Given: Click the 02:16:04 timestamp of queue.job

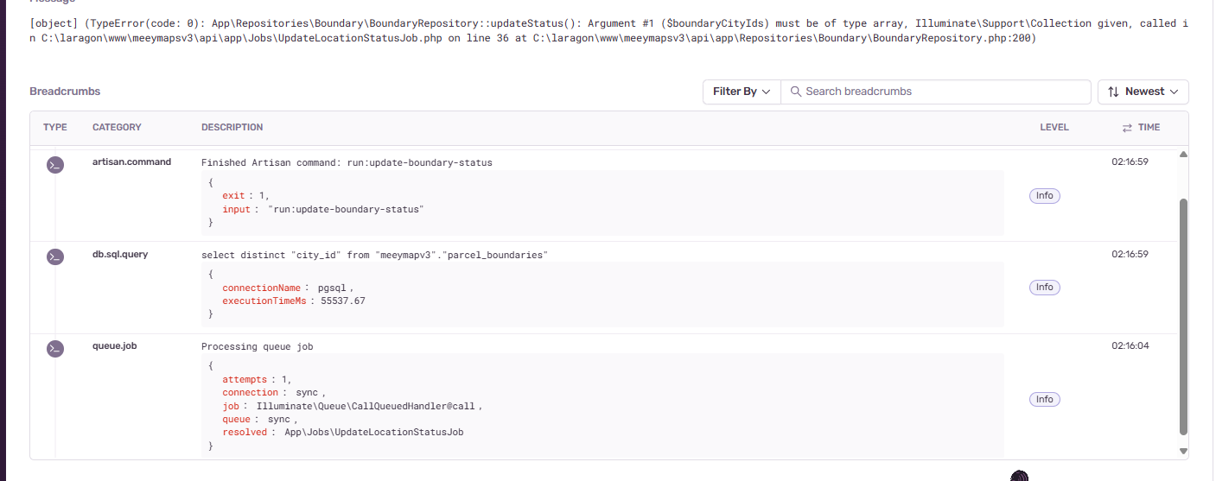Looking at the screenshot, I should 1130,346.
